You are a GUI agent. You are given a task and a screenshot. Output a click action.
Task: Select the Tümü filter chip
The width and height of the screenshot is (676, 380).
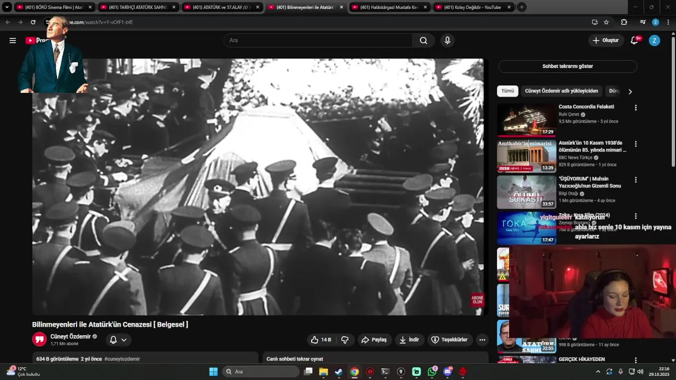click(x=508, y=91)
